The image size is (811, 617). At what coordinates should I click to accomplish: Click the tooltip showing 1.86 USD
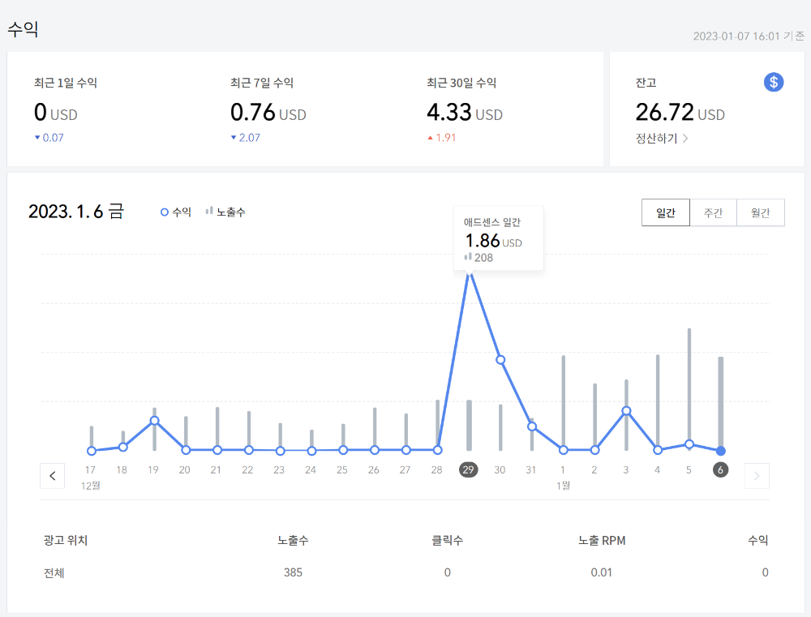coord(498,238)
